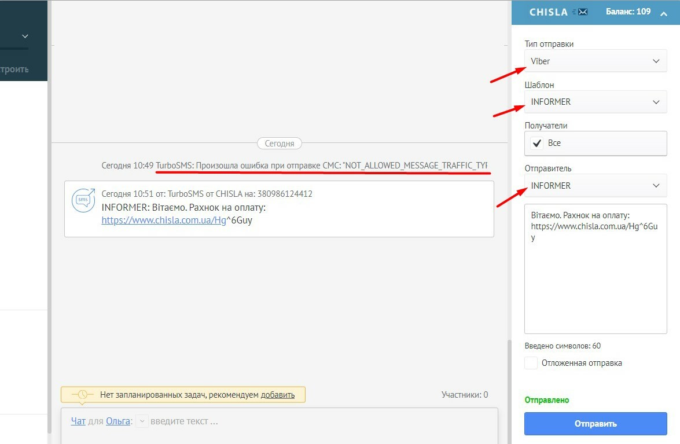Click the blue Отправить button
680x444 pixels.
click(x=596, y=424)
